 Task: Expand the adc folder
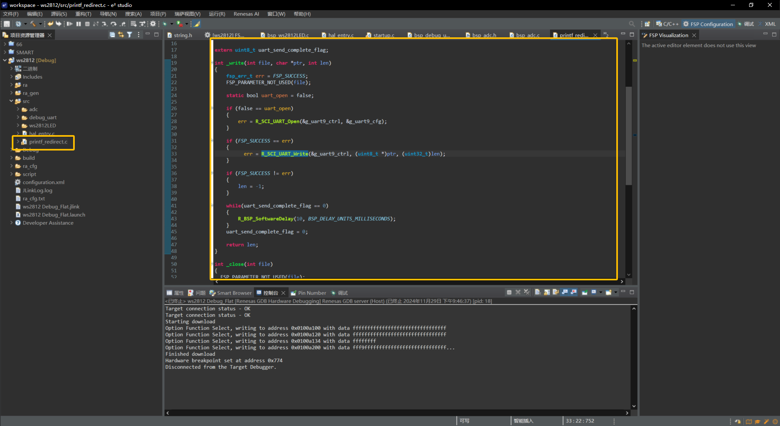(x=18, y=109)
